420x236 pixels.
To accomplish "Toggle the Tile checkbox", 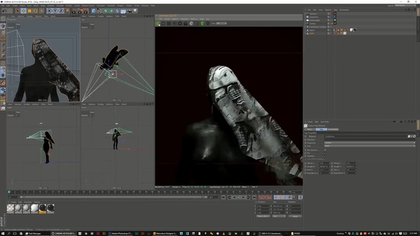I will (325, 153).
